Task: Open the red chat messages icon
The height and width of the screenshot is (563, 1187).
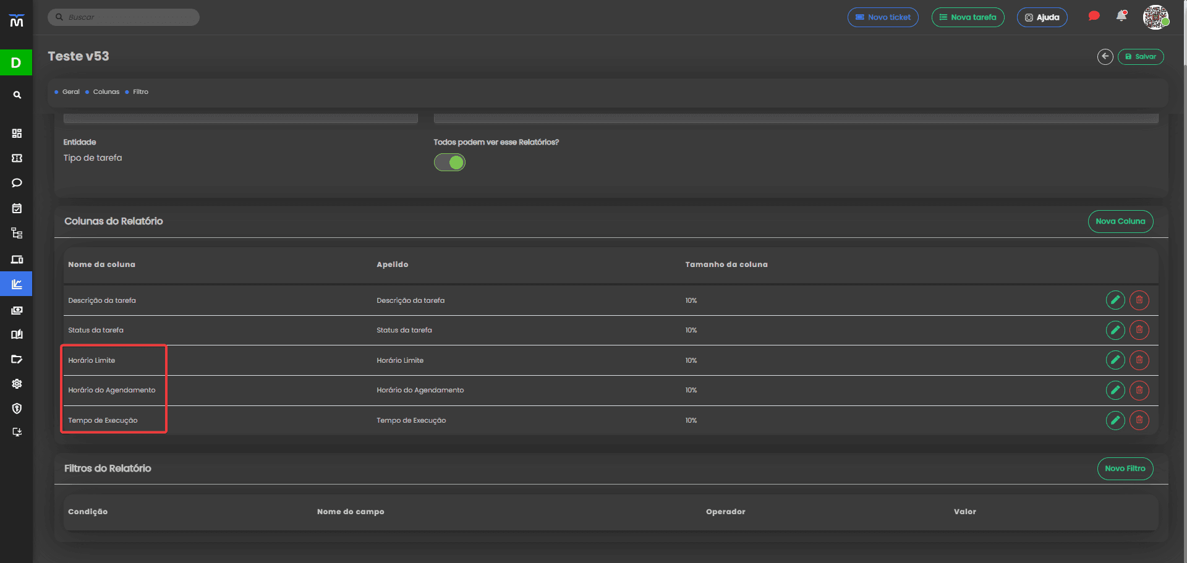Action: pos(1094,17)
